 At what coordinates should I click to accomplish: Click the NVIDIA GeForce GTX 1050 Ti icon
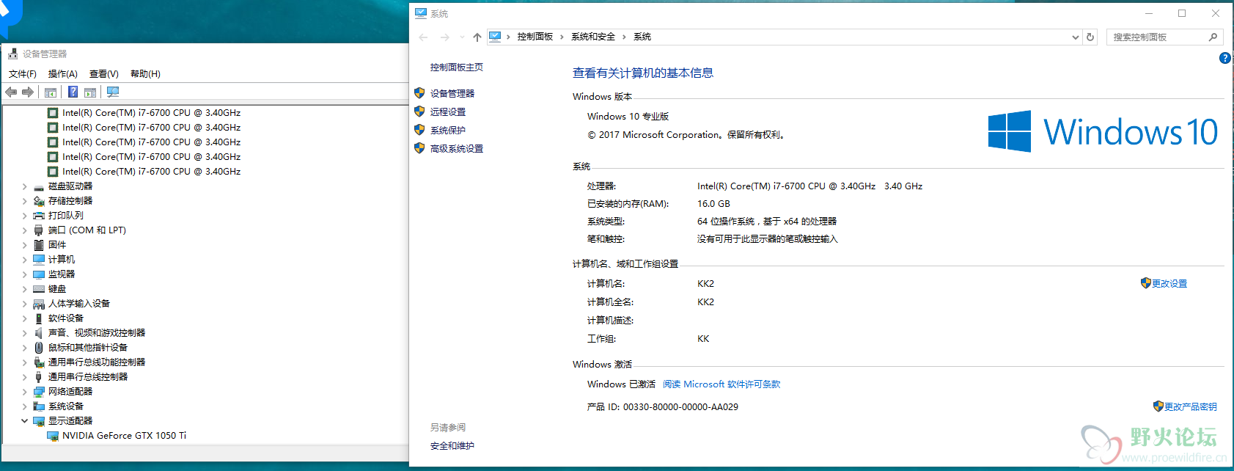click(53, 436)
